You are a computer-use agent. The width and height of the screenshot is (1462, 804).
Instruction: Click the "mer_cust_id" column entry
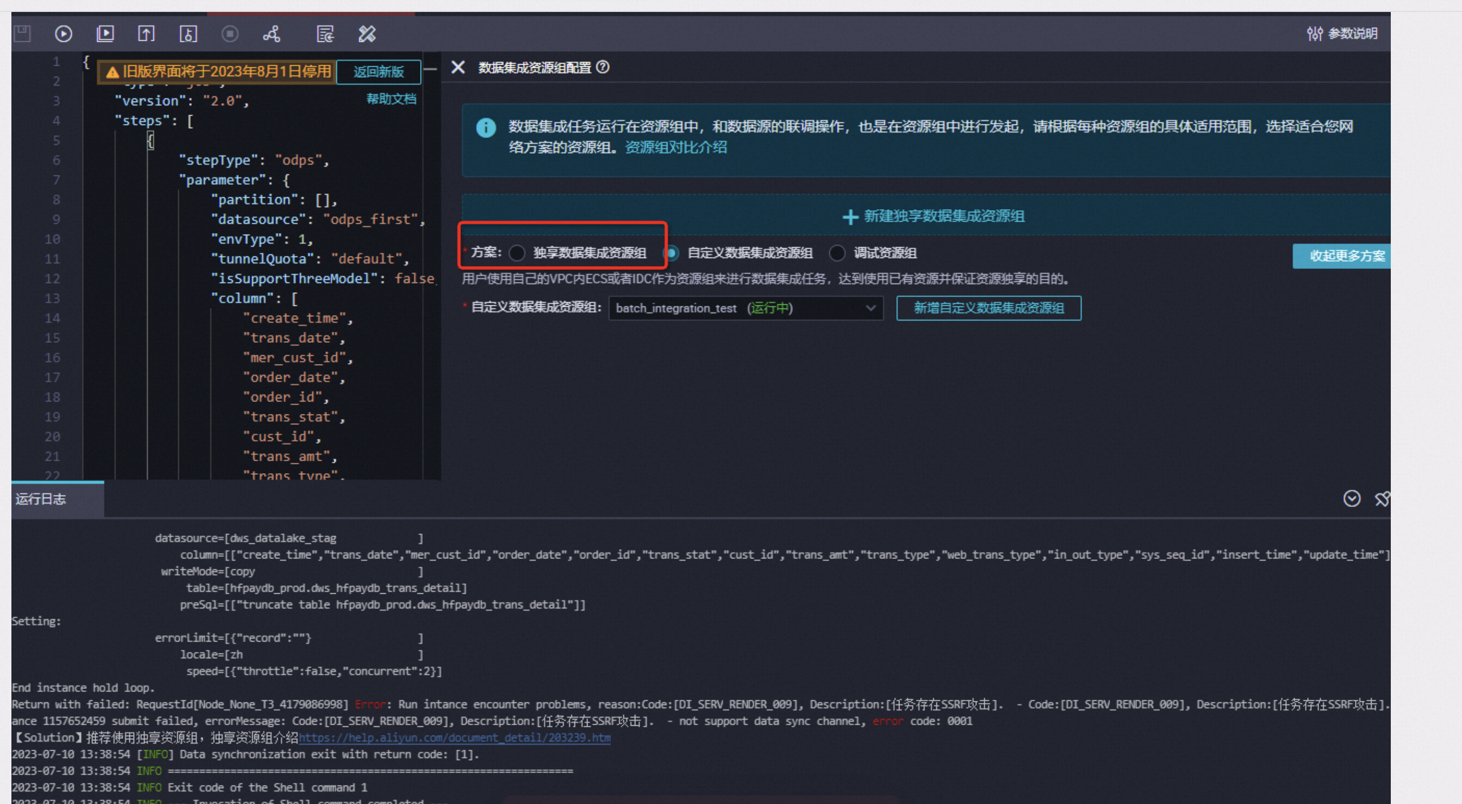coord(298,357)
